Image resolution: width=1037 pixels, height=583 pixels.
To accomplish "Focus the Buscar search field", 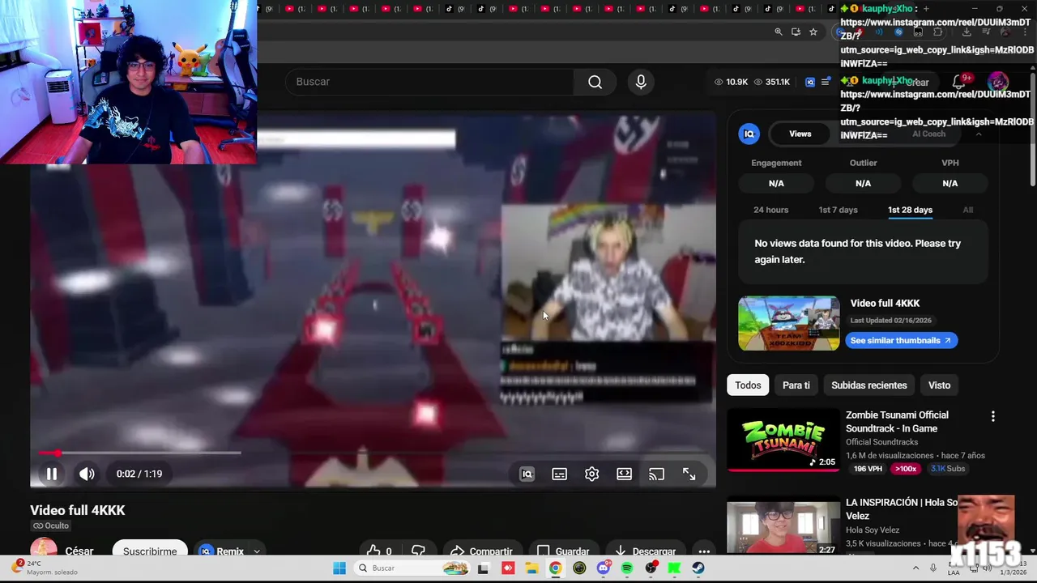I will [x=429, y=82].
